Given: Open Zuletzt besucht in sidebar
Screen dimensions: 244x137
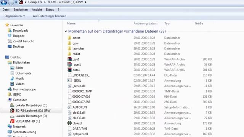Looking at the screenshot, I should [23, 41].
